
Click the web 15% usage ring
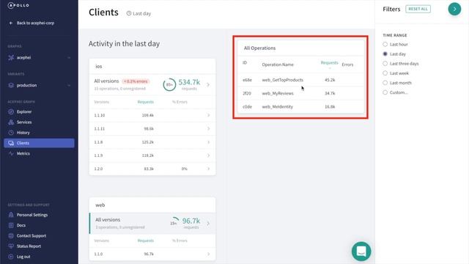point(174,222)
